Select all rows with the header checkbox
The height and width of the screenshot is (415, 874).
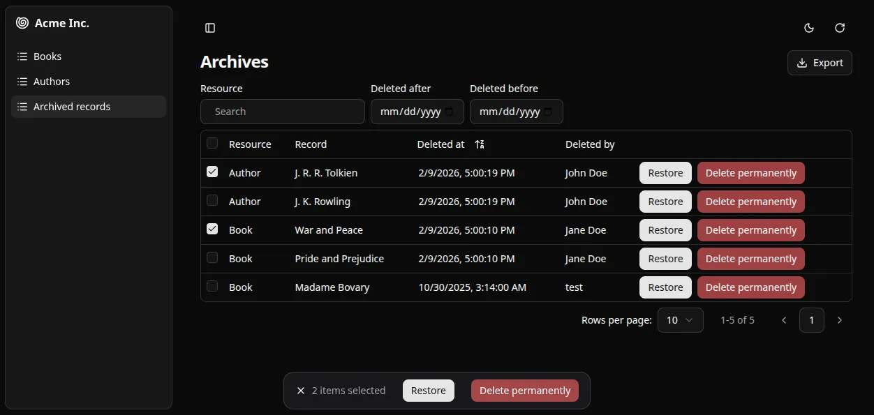[x=212, y=143]
